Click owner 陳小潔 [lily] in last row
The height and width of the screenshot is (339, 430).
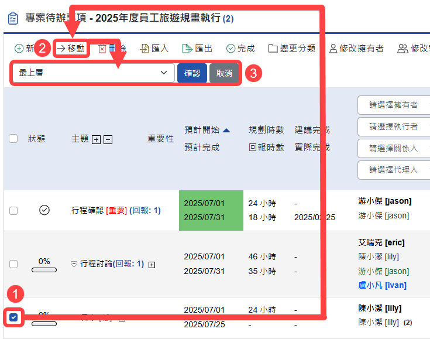click(x=380, y=308)
